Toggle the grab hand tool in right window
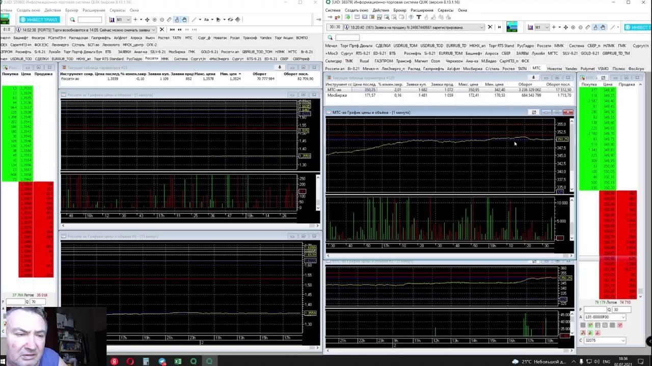This screenshot has height=366, width=652. pos(603,27)
